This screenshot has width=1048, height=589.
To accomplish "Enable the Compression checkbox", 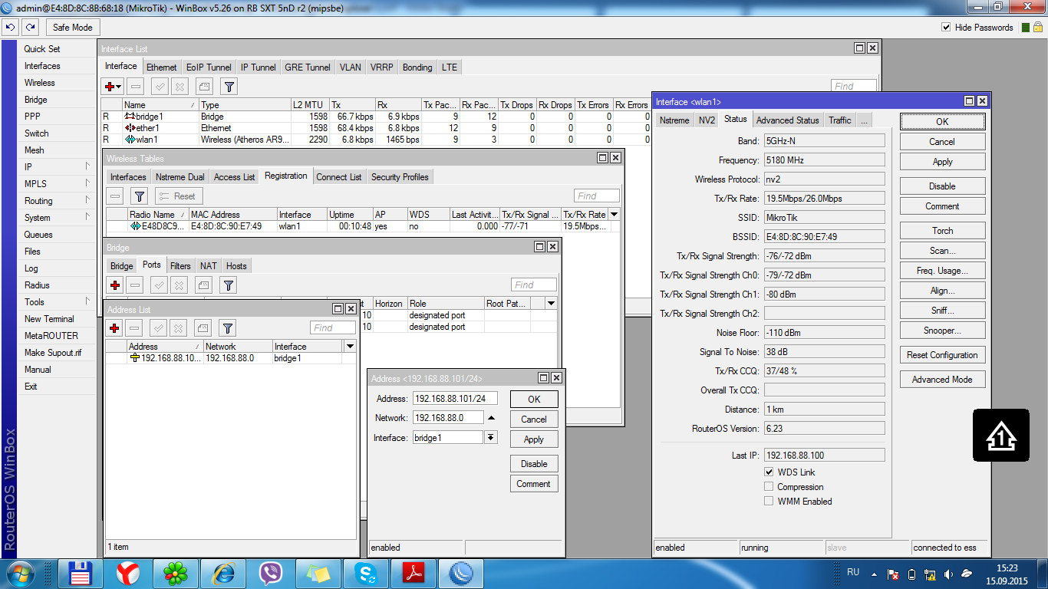I will pyautogui.click(x=769, y=487).
